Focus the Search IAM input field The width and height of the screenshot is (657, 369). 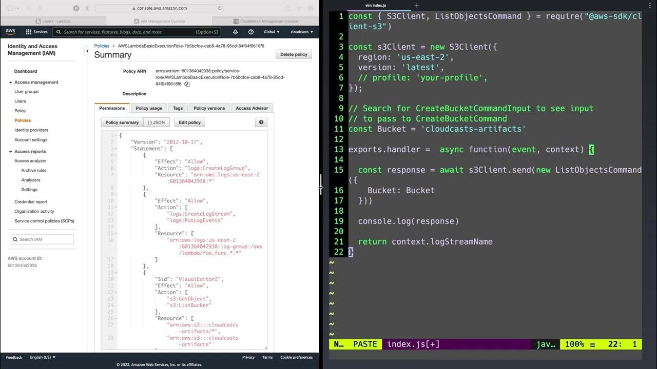(42, 239)
